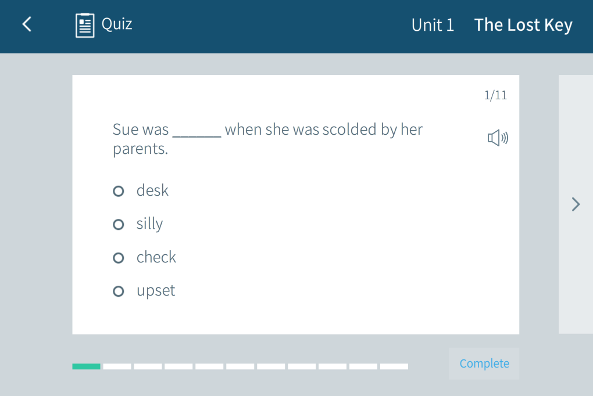Click the "The Lost Key" title

(x=523, y=25)
